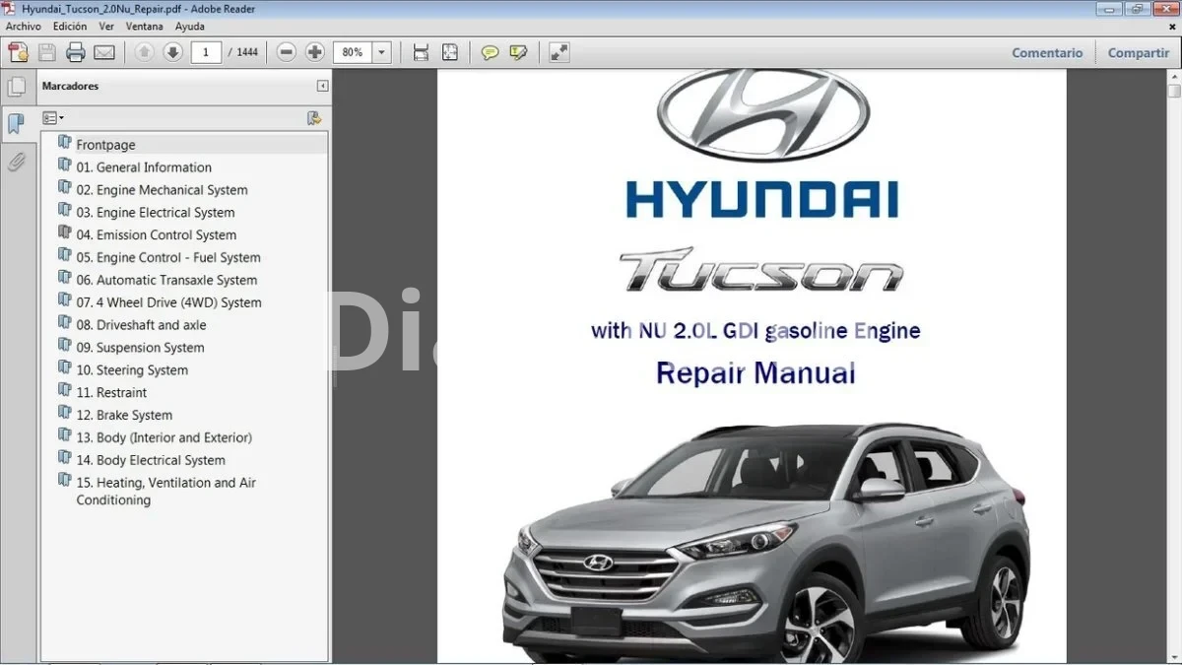Open bookmark Options menu dropdown
The width and height of the screenshot is (1182, 665).
pos(53,118)
